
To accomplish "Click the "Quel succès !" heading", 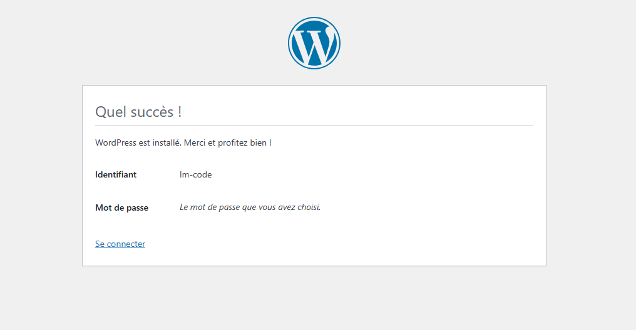I will click(138, 112).
